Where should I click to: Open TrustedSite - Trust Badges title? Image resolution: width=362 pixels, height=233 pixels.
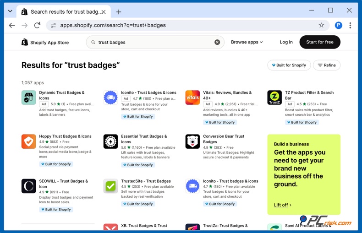[146, 181]
